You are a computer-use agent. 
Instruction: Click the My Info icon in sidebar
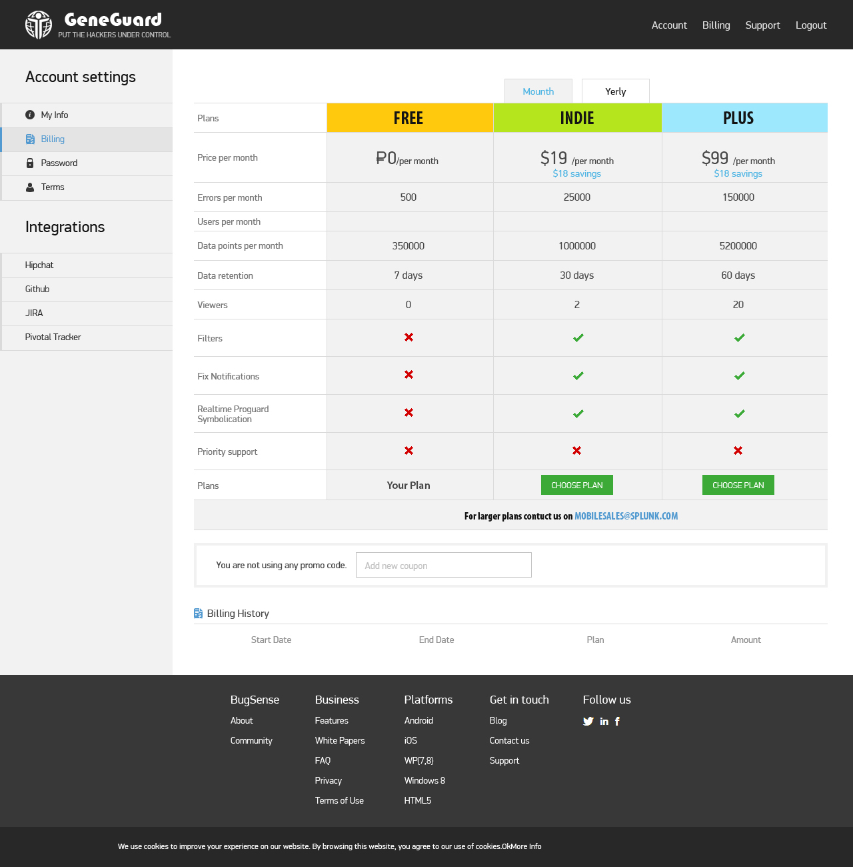[x=30, y=115]
